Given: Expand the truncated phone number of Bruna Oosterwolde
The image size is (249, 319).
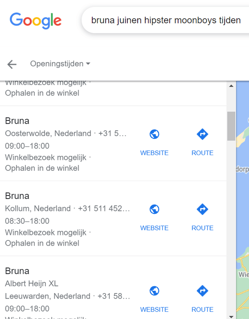Looking at the screenshot, I should (x=115, y=133).
